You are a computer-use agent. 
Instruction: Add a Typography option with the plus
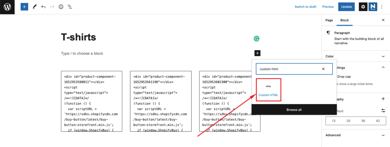click(x=383, y=99)
